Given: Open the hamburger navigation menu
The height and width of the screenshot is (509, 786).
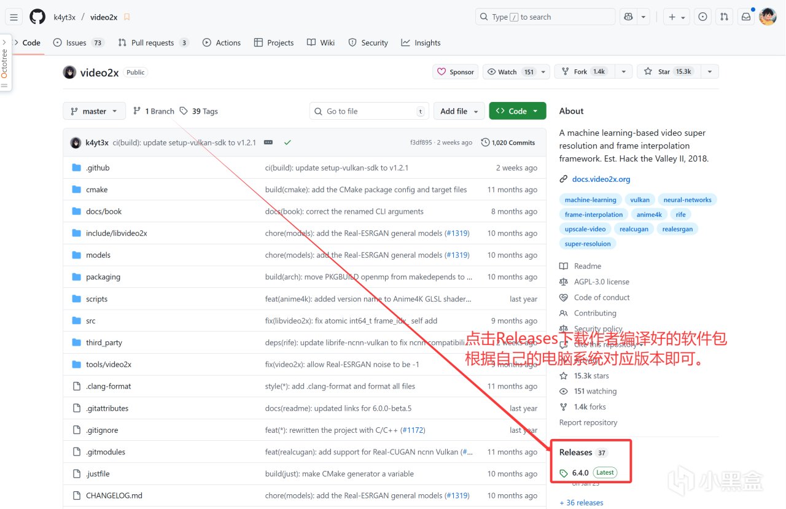Looking at the screenshot, I should (x=14, y=17).
